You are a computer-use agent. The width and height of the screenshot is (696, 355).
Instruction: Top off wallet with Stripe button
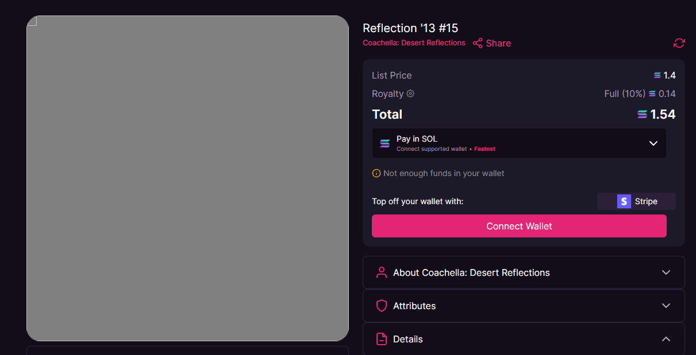[x=636, y=201]
